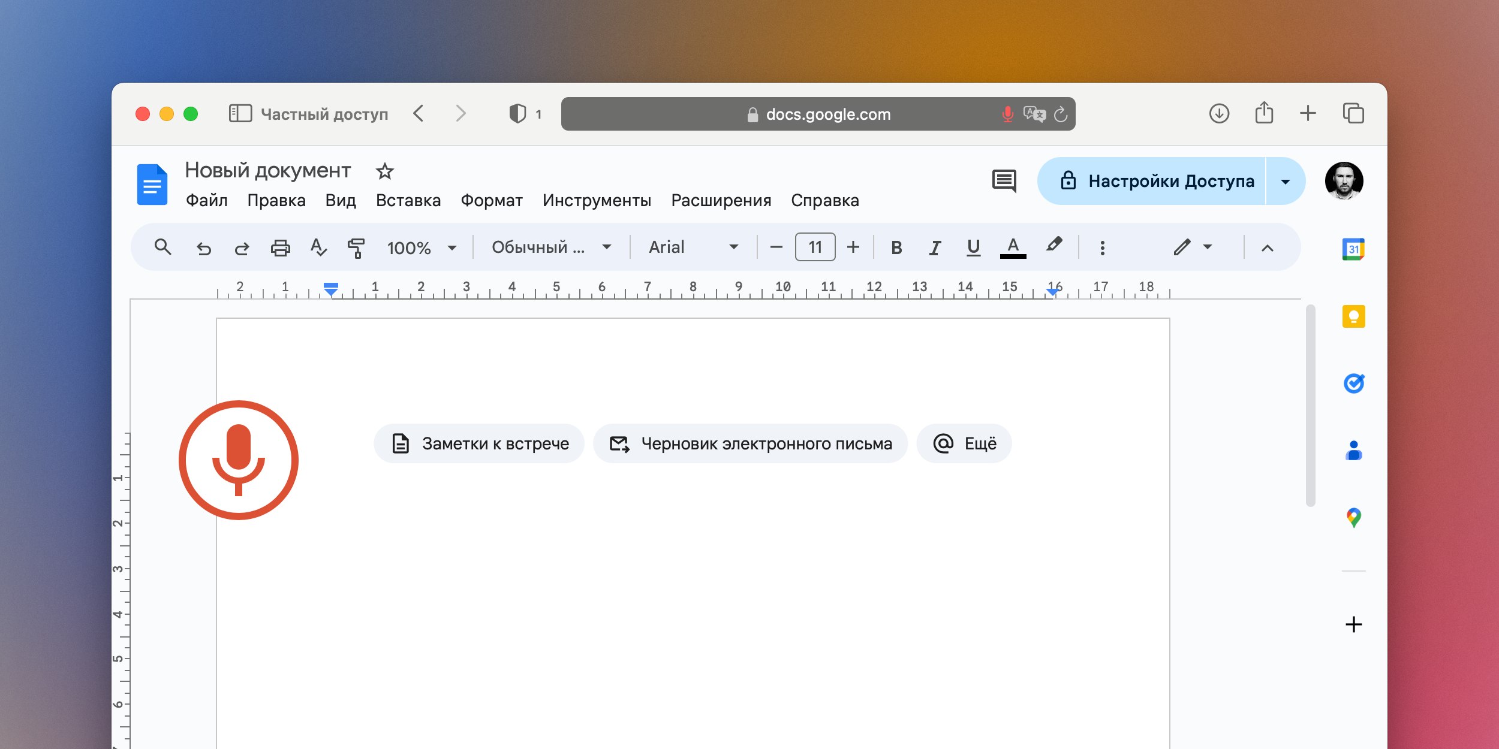This screenshot has width=1499, height=749.
Task: Open Contacts side panel icon
Action: 1353,451
